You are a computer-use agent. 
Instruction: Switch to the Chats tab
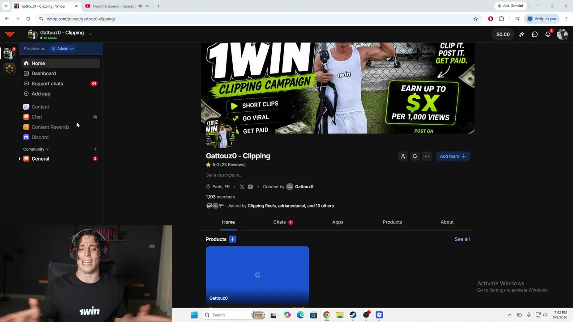[x=283, y=222]
